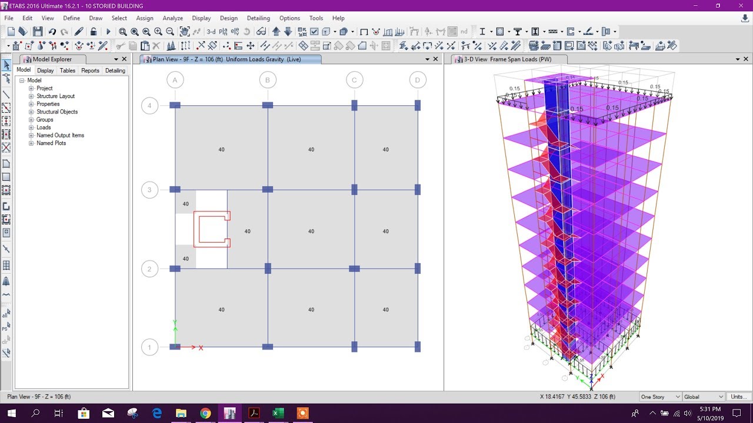753x423 pixels.
Task: Undo the last action from the toolbar
Action: (52, 31)
